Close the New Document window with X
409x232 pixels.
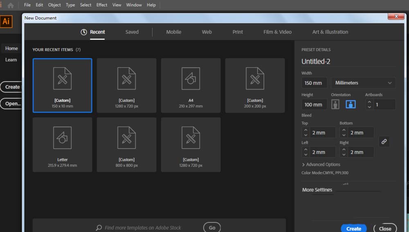tap(396, 16)
